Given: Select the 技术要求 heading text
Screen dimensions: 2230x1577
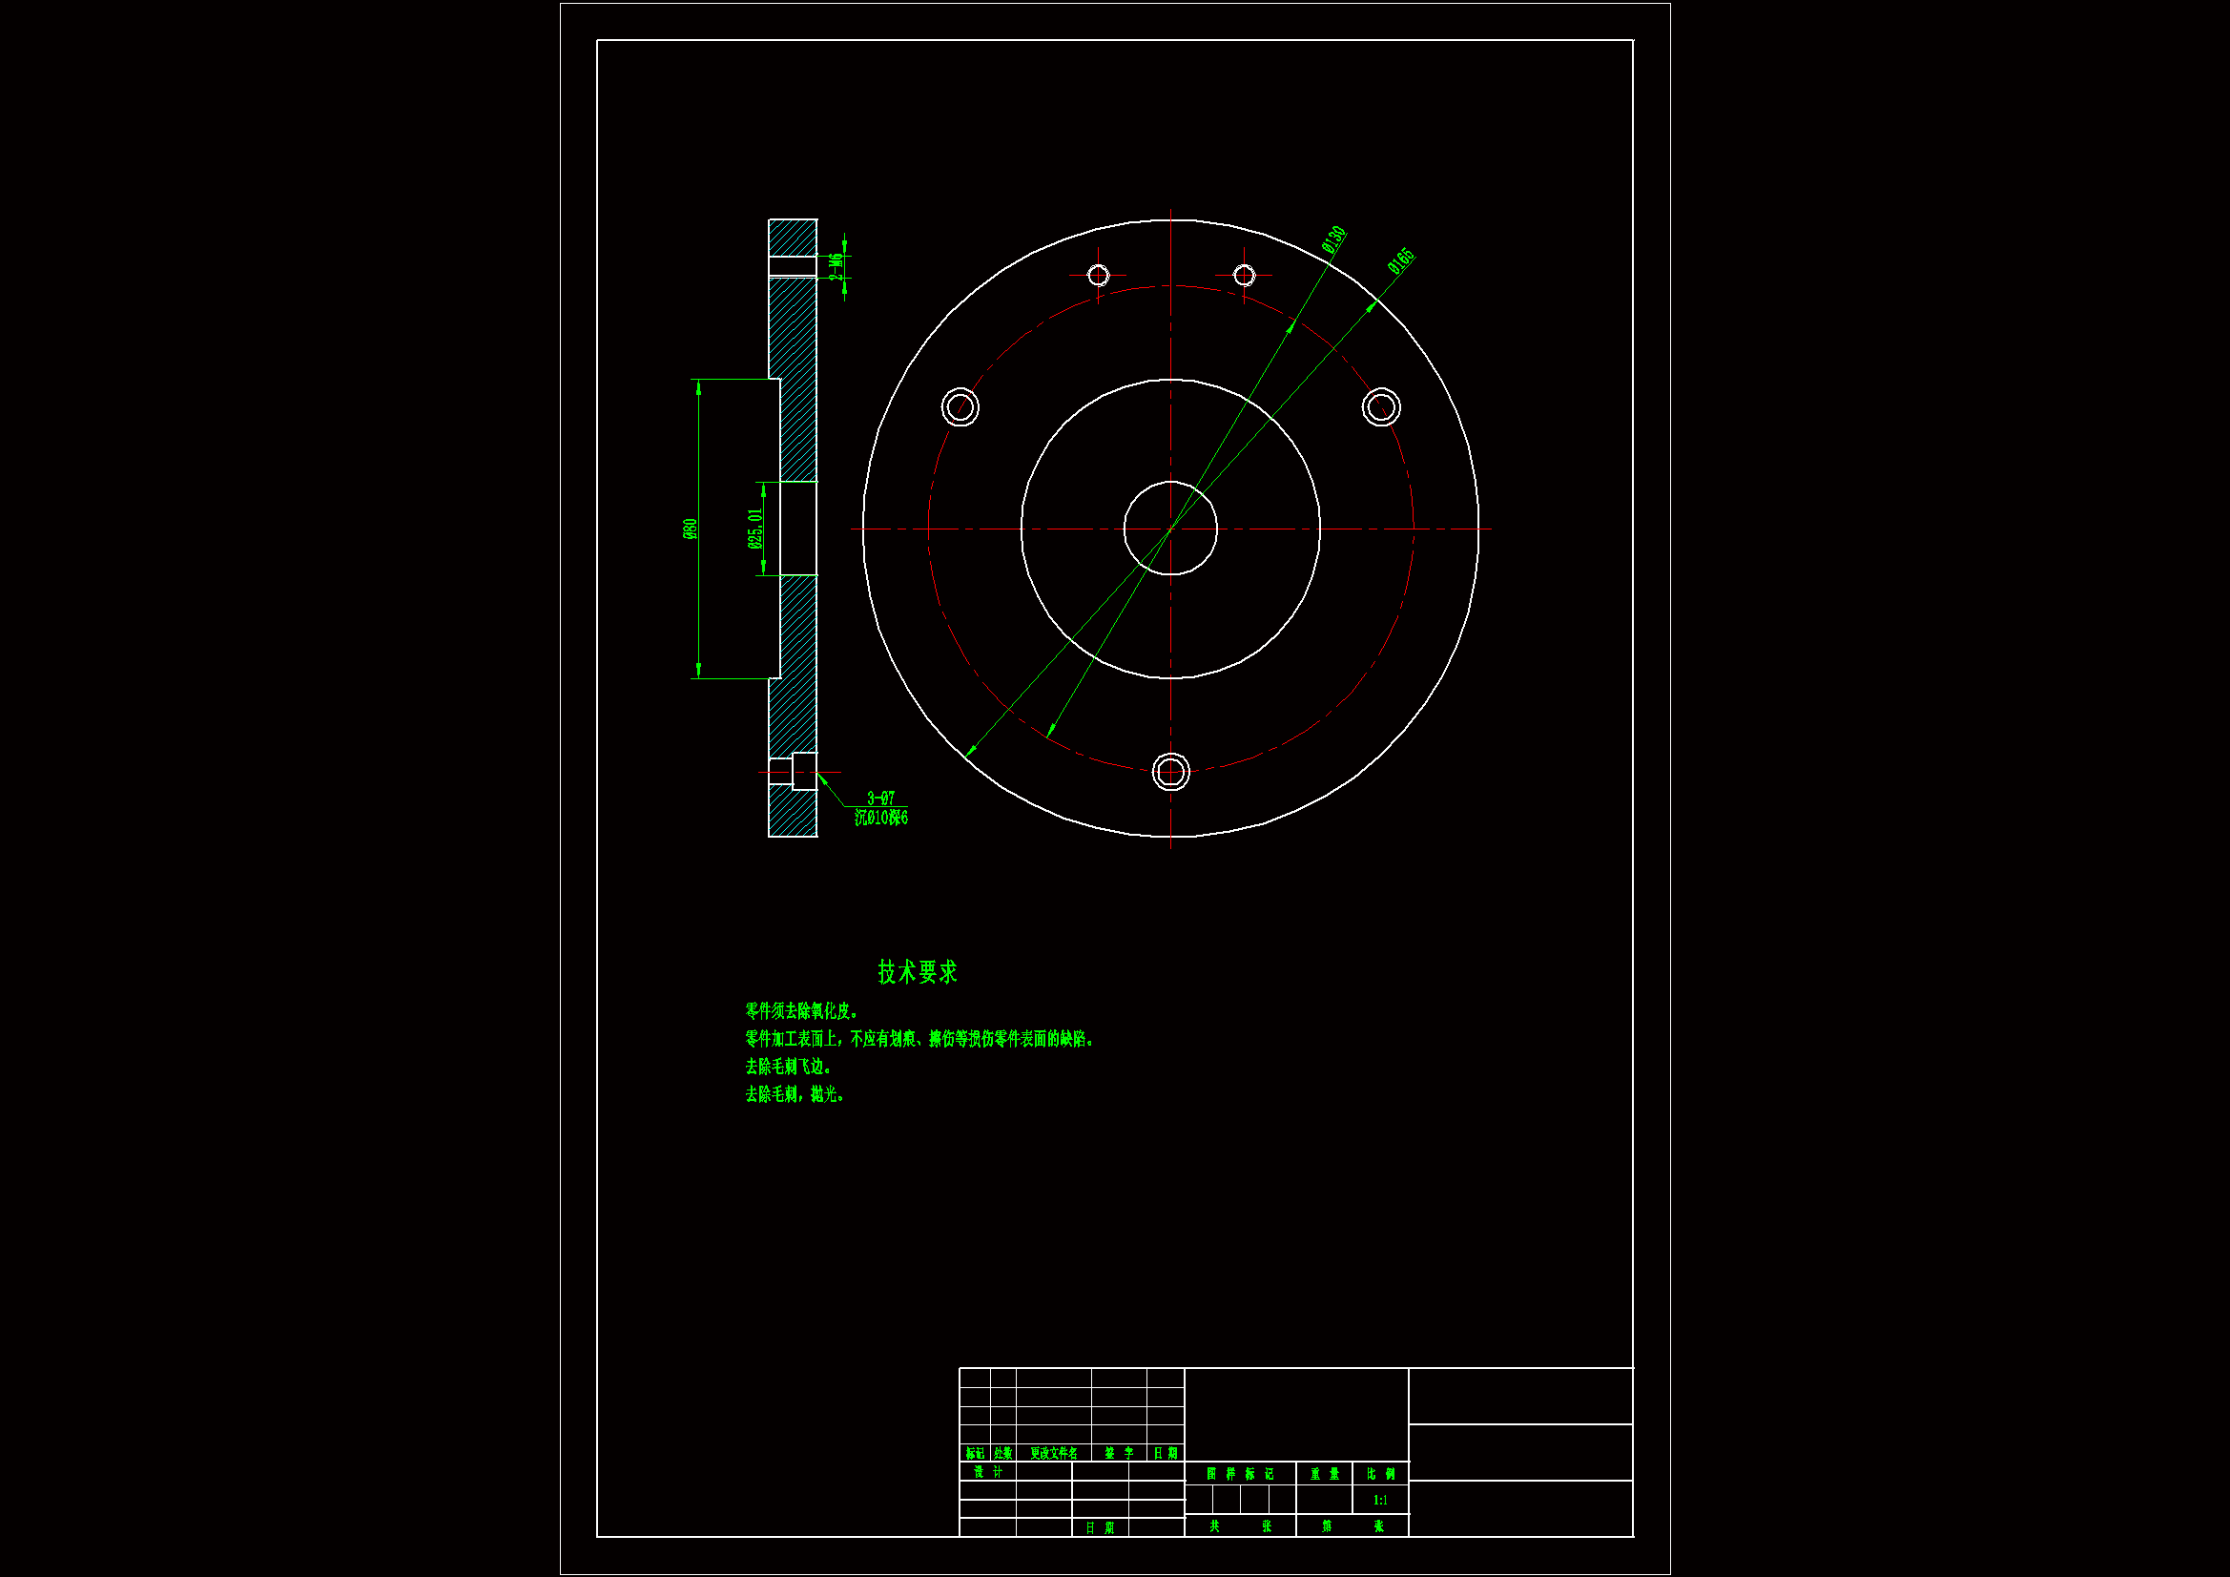Looking at the screenshot, I should coord(917,971).
